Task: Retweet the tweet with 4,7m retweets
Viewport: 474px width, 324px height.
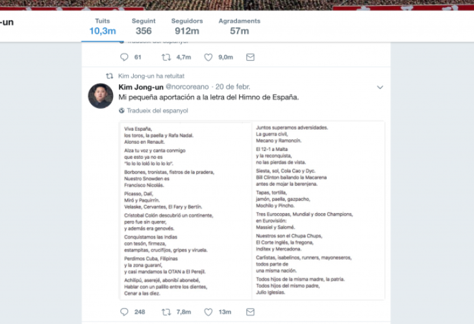Action: coord(166,57)
